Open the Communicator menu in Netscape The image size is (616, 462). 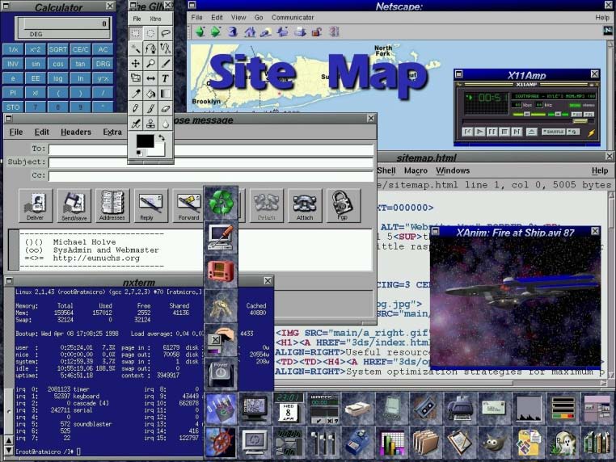[293, 18]
